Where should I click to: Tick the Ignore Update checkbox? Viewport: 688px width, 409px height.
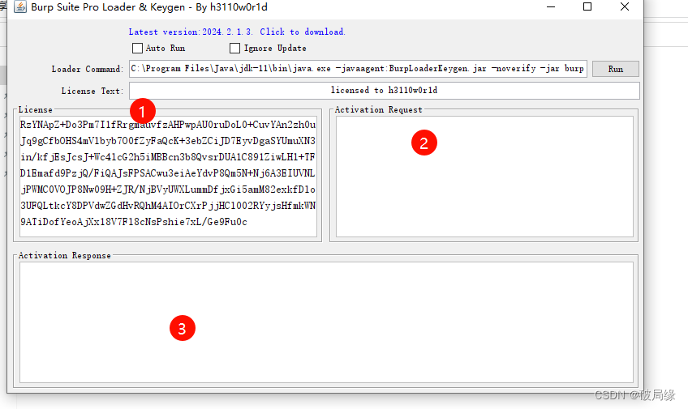[234, 48]
